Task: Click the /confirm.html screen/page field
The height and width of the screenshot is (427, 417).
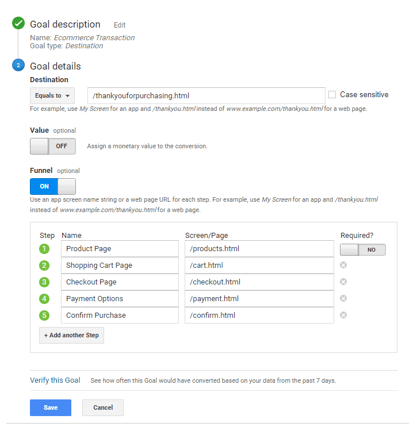Action: (259, 316)
